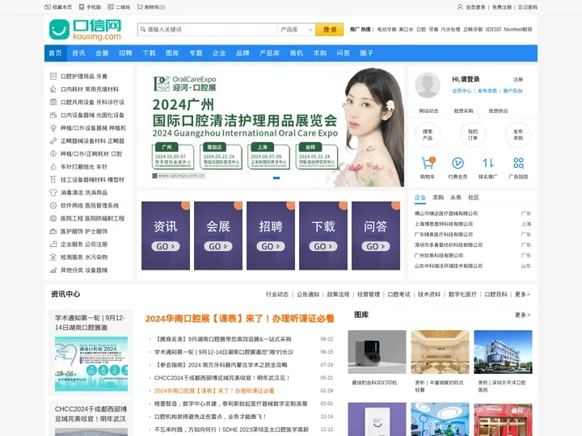Click the 广告投放 grid icon
Viewport: 582px width, 436px height.
click(518, 163)
